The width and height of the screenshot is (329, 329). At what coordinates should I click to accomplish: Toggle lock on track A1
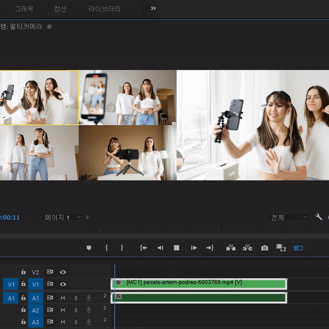(24, 298)
